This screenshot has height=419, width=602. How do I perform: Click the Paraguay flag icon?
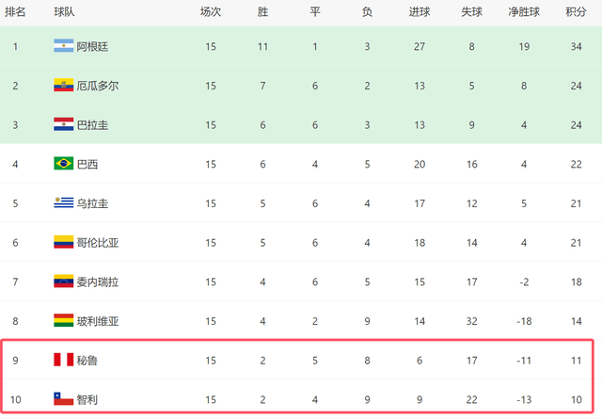[63, 124]
